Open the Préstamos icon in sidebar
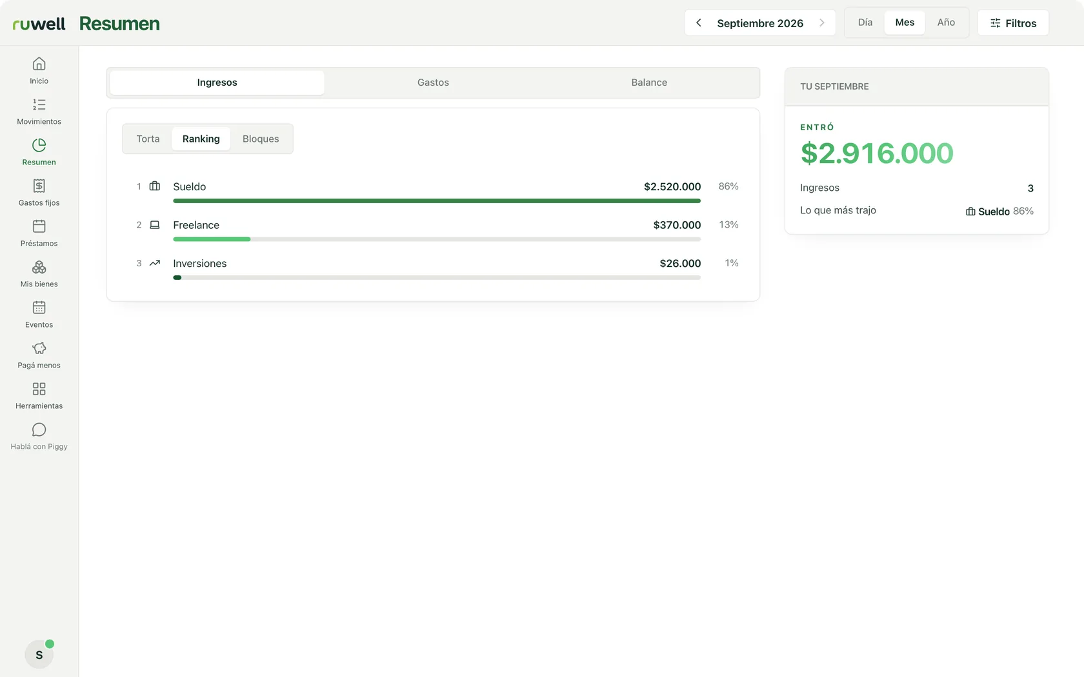 (x=39, y=226)
